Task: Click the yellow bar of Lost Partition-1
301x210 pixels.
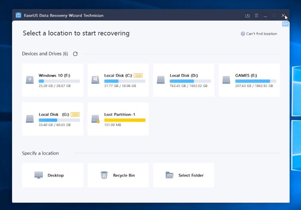Action: [125, 120]
